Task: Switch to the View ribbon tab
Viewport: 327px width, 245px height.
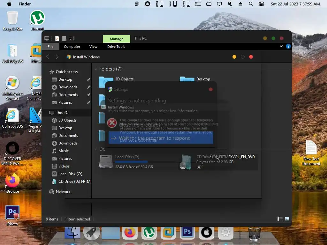Action: pos(93,47)
